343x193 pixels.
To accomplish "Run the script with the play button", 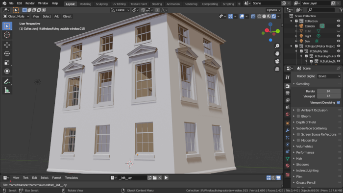I will point(166,178).
